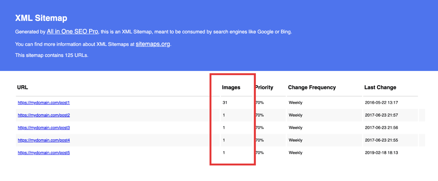Select the Last Change column header
The width and height of the screenshot is (438, 181).
pyautogui.click(x=380, y=87)
